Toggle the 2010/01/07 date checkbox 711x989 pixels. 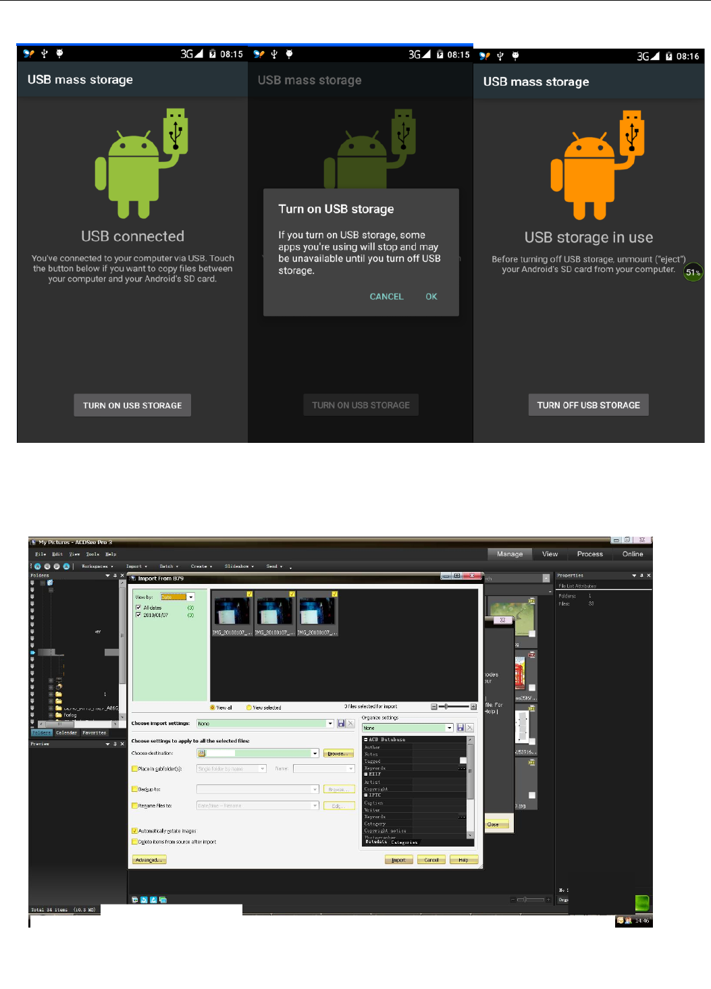[x=138, y=615]
